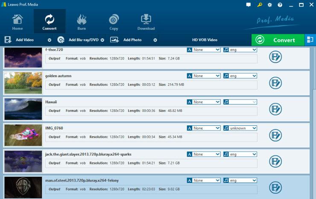The height and width of the screenshot is (199, 316).
Task: Open the unknown audio dropdown for IMG_0760
Action: 240,128
